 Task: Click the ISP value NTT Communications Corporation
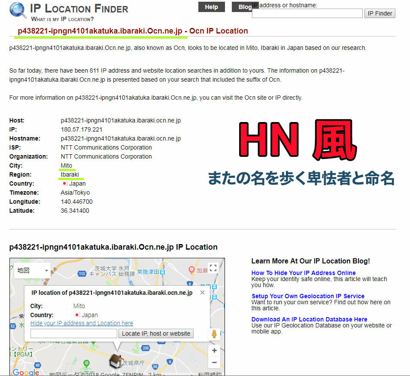(106, 147)
